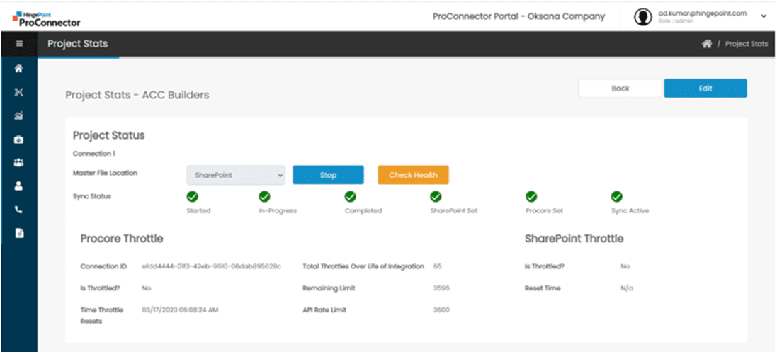The width and height of the screenshot is (777, 352).
Task: Open the connections network icon in sidebar
Action: pyautogui.click(x=19, y=92)
